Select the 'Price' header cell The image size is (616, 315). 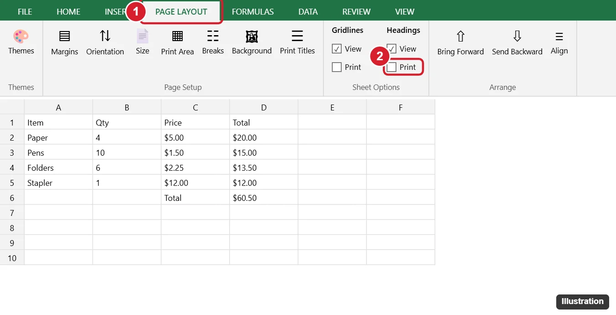tap(195, 122)
